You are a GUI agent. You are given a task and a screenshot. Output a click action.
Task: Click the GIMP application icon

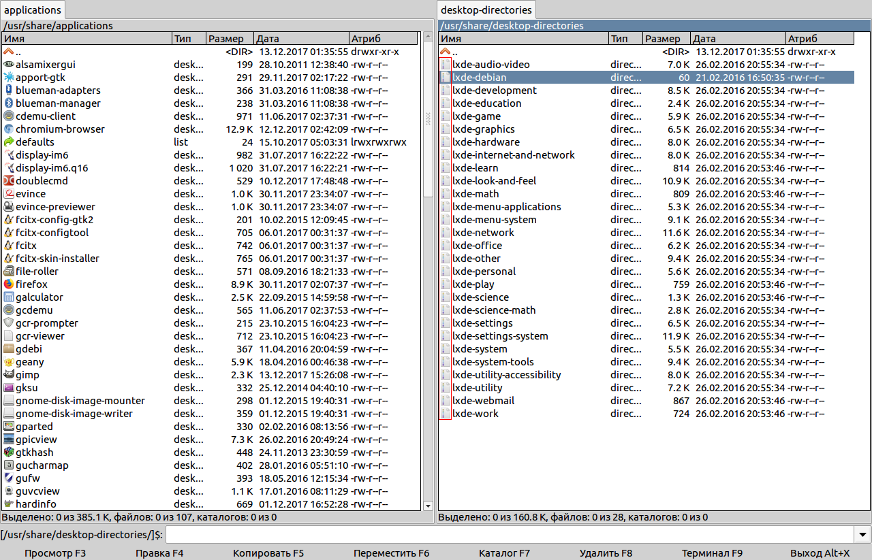[x=9, y=375]
